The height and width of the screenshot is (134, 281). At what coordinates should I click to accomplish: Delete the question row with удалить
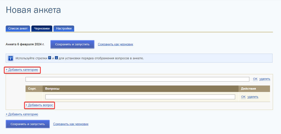click(x=253, y=97)
